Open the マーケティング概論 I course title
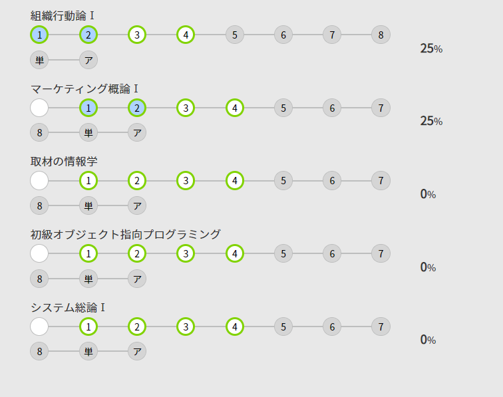The width and height of the screenshot is (503, 397). tap(84, 88)
